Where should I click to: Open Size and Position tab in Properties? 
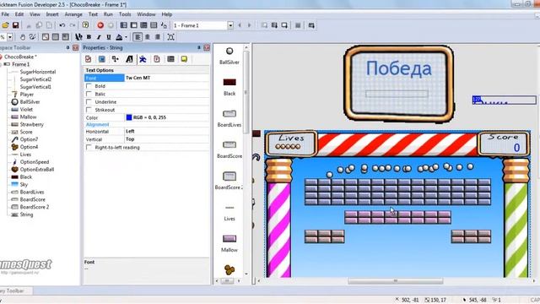[116, 59]
